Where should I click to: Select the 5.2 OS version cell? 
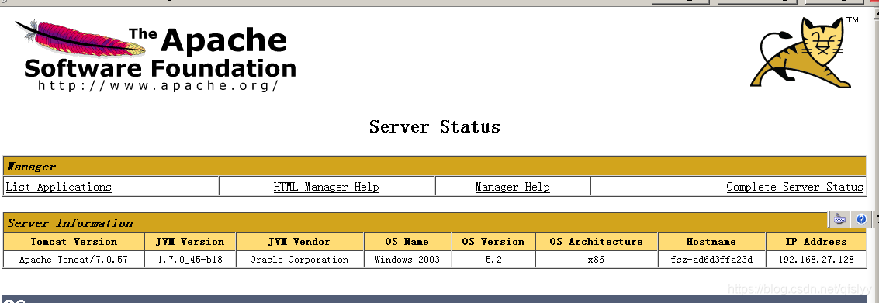[493, 260]
